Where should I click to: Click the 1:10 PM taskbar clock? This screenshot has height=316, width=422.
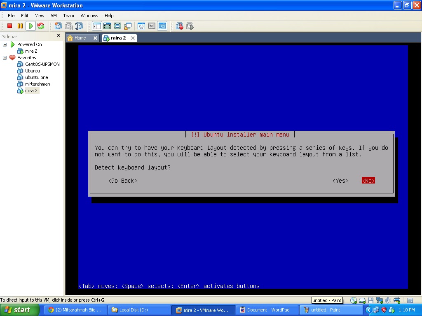point(407,310)
